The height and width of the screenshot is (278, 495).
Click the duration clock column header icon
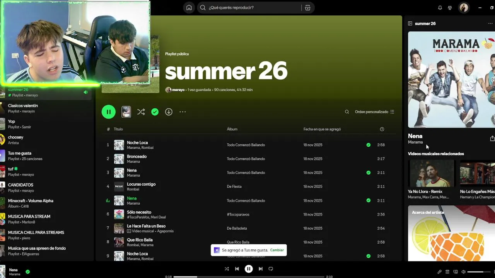coord(382,129)
